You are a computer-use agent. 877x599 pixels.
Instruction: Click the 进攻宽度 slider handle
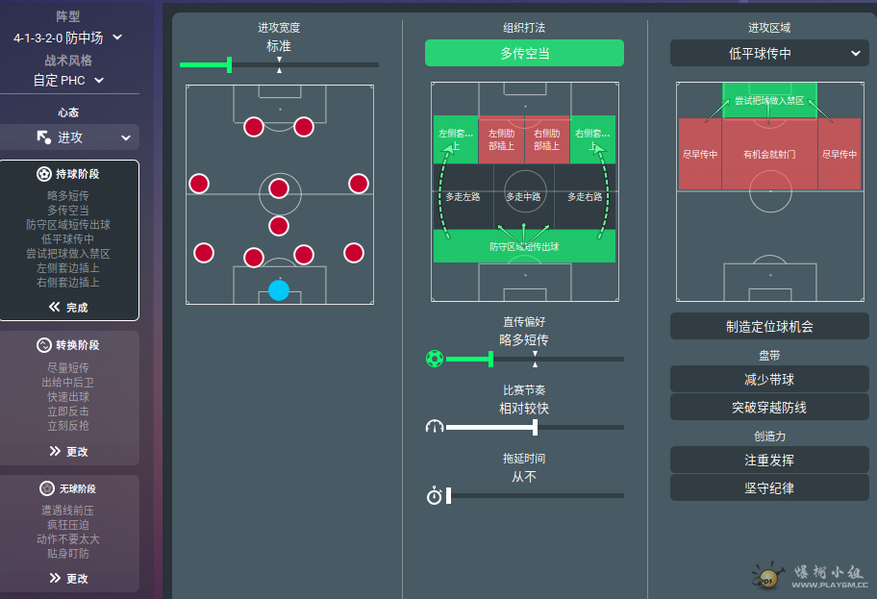pos(229,64)
